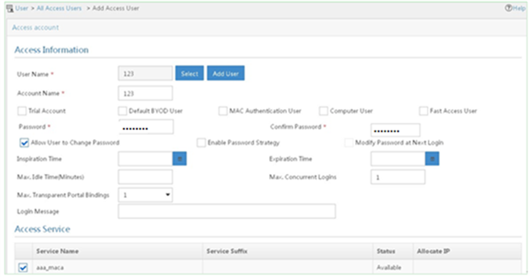This screenshot has width=530, height=277.
Task: Focus Max. Idle Time(Minutes) field
Action: (146, 177)
